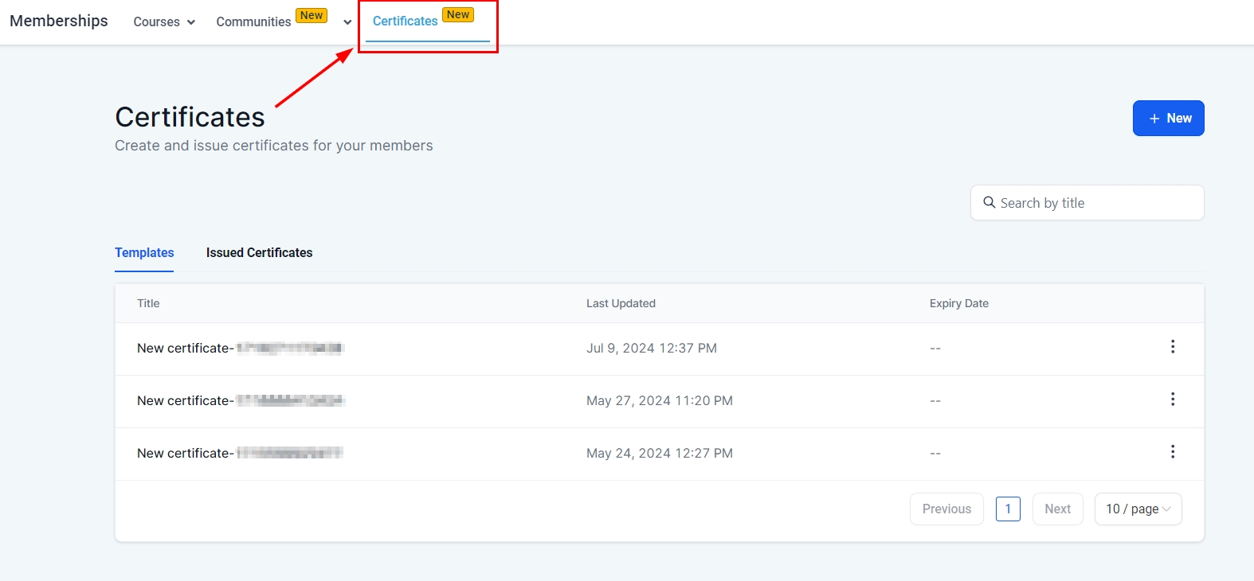Open the Certificates top navigation item

click(406, 21)
